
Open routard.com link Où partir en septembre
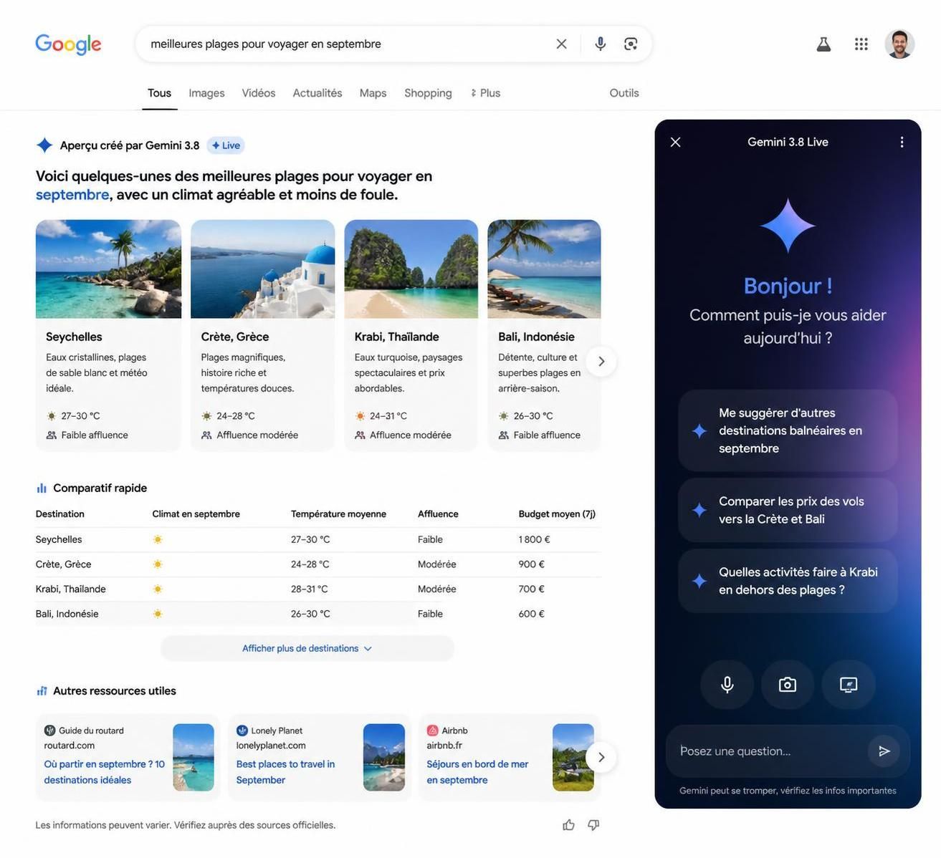(104, 772)
